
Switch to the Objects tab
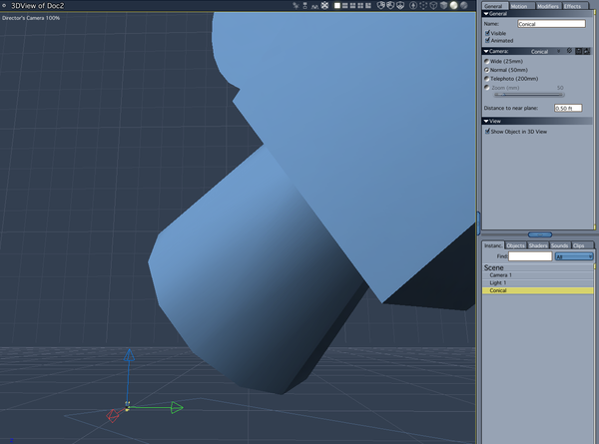click(x=516, y=245)
